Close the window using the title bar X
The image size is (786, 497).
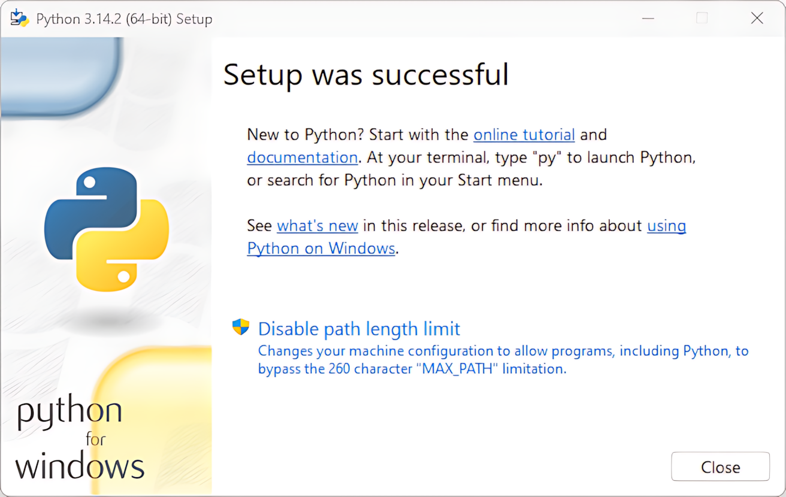point(757,19)
